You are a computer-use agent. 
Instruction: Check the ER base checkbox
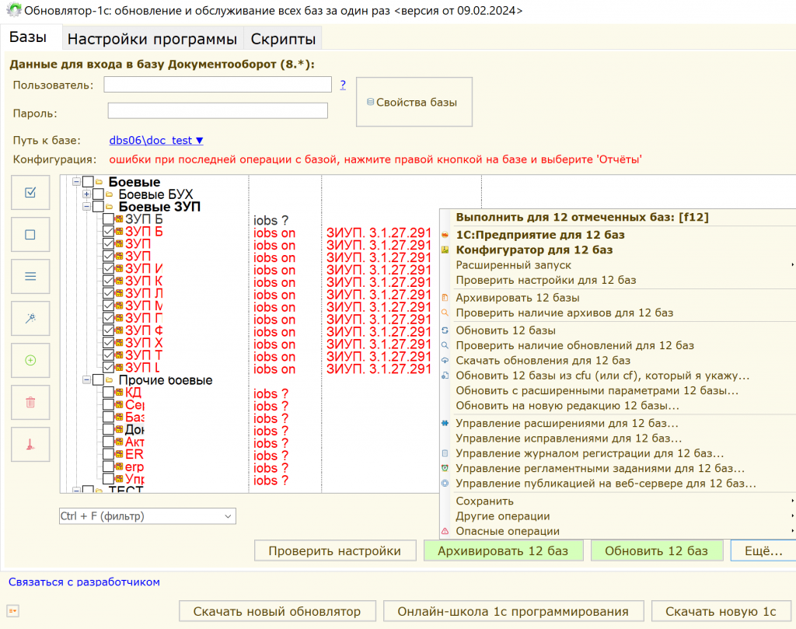[108, 454]
